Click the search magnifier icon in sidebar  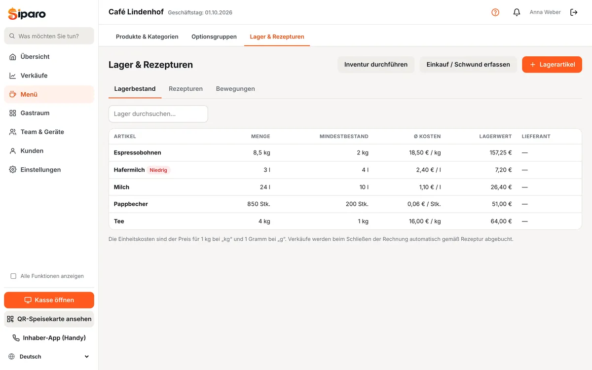pyautogui.click(x=12, y=36)
